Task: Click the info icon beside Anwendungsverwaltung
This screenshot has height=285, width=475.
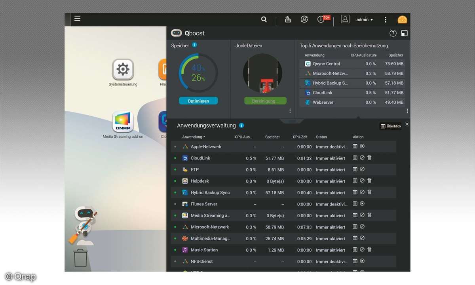Action: pos(241,125)
